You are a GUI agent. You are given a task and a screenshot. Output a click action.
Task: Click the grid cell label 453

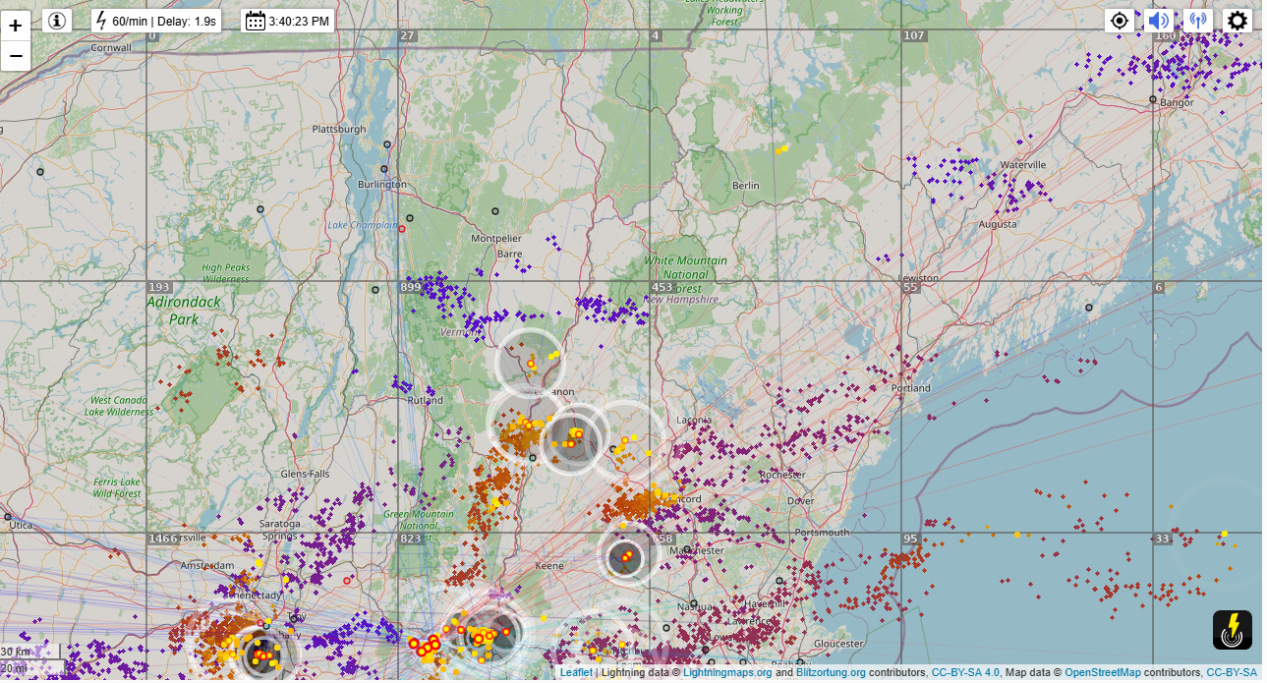click(x=662, y=287)
